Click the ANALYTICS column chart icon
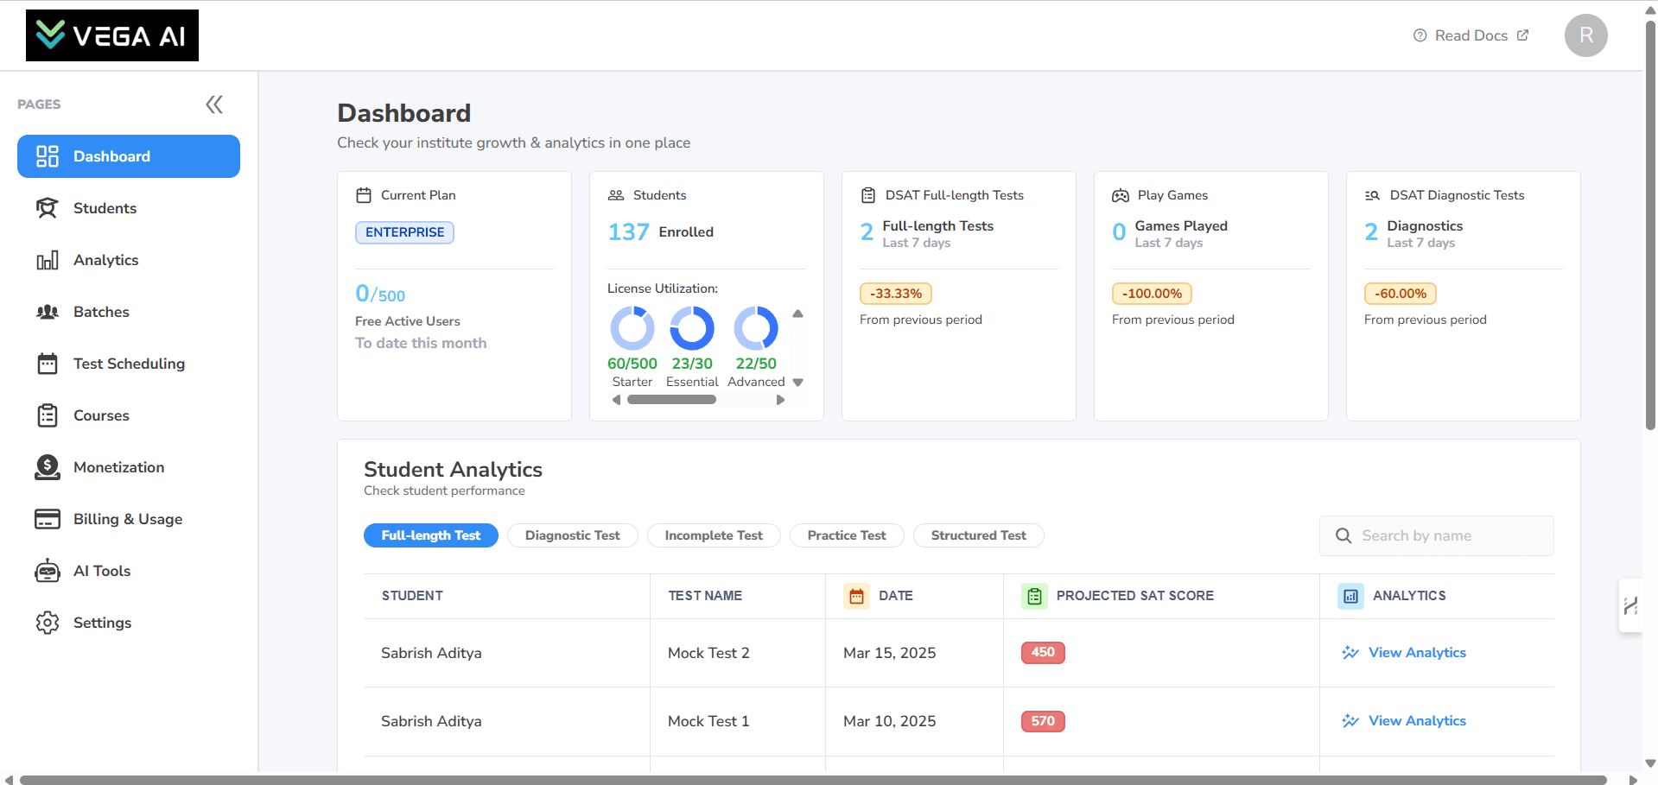Viewport: 1658px width, 785px height. [1351, 596]
